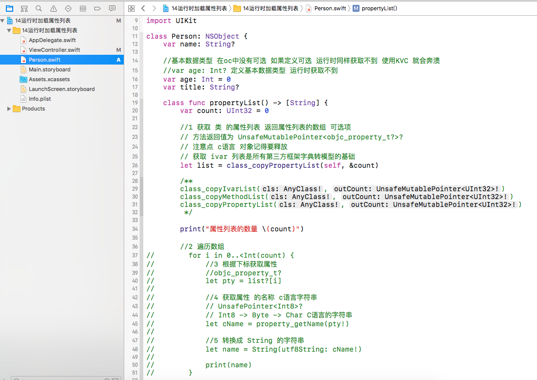Open the Project navigator folder icon
The image size is (537, 380).
click(x=10, y=8)
